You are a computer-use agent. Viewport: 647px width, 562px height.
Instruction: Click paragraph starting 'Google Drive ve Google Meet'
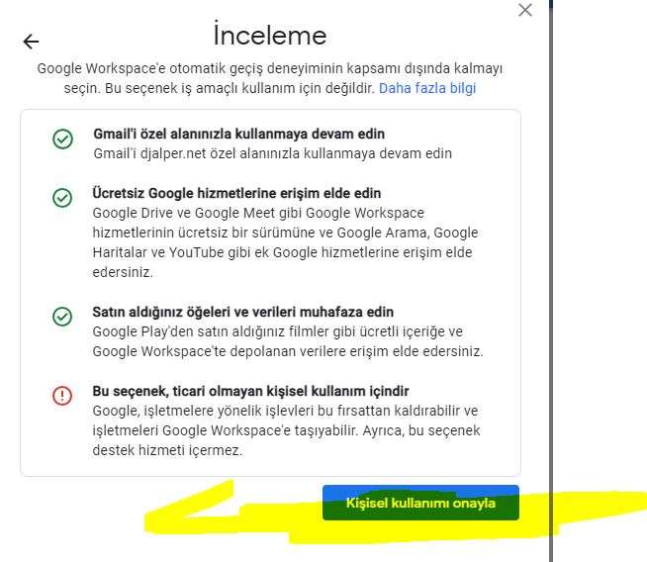285,242
